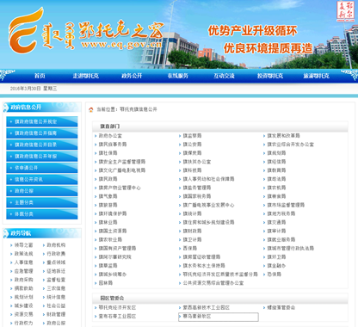The width and height of the screenshot is (358, 327).
Task: Open 统计信息 in 政务导航
Action: 56,297
